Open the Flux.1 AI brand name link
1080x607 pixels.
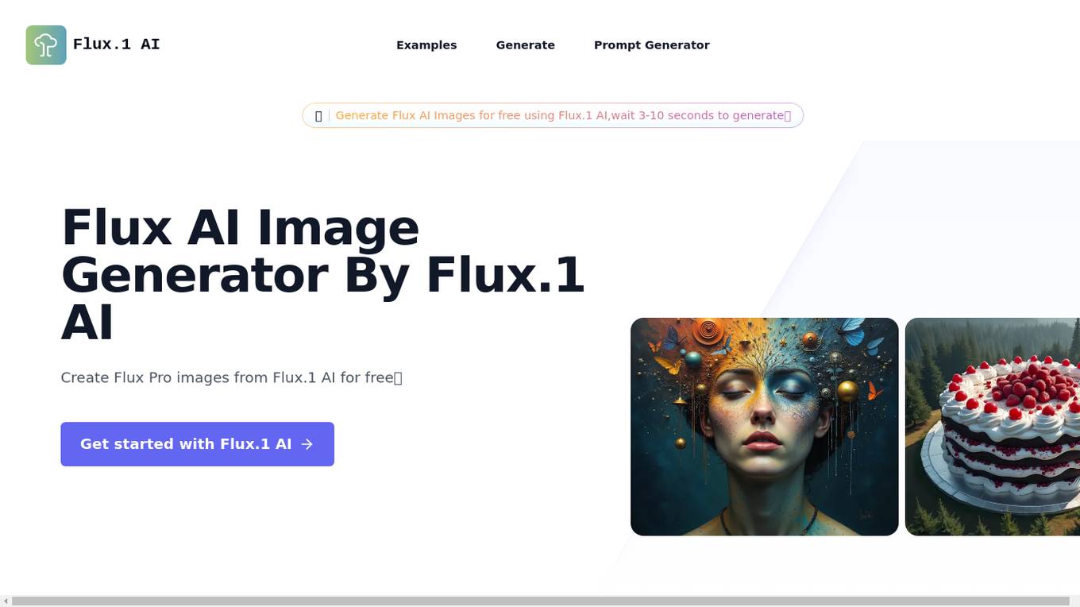(116, 44)
